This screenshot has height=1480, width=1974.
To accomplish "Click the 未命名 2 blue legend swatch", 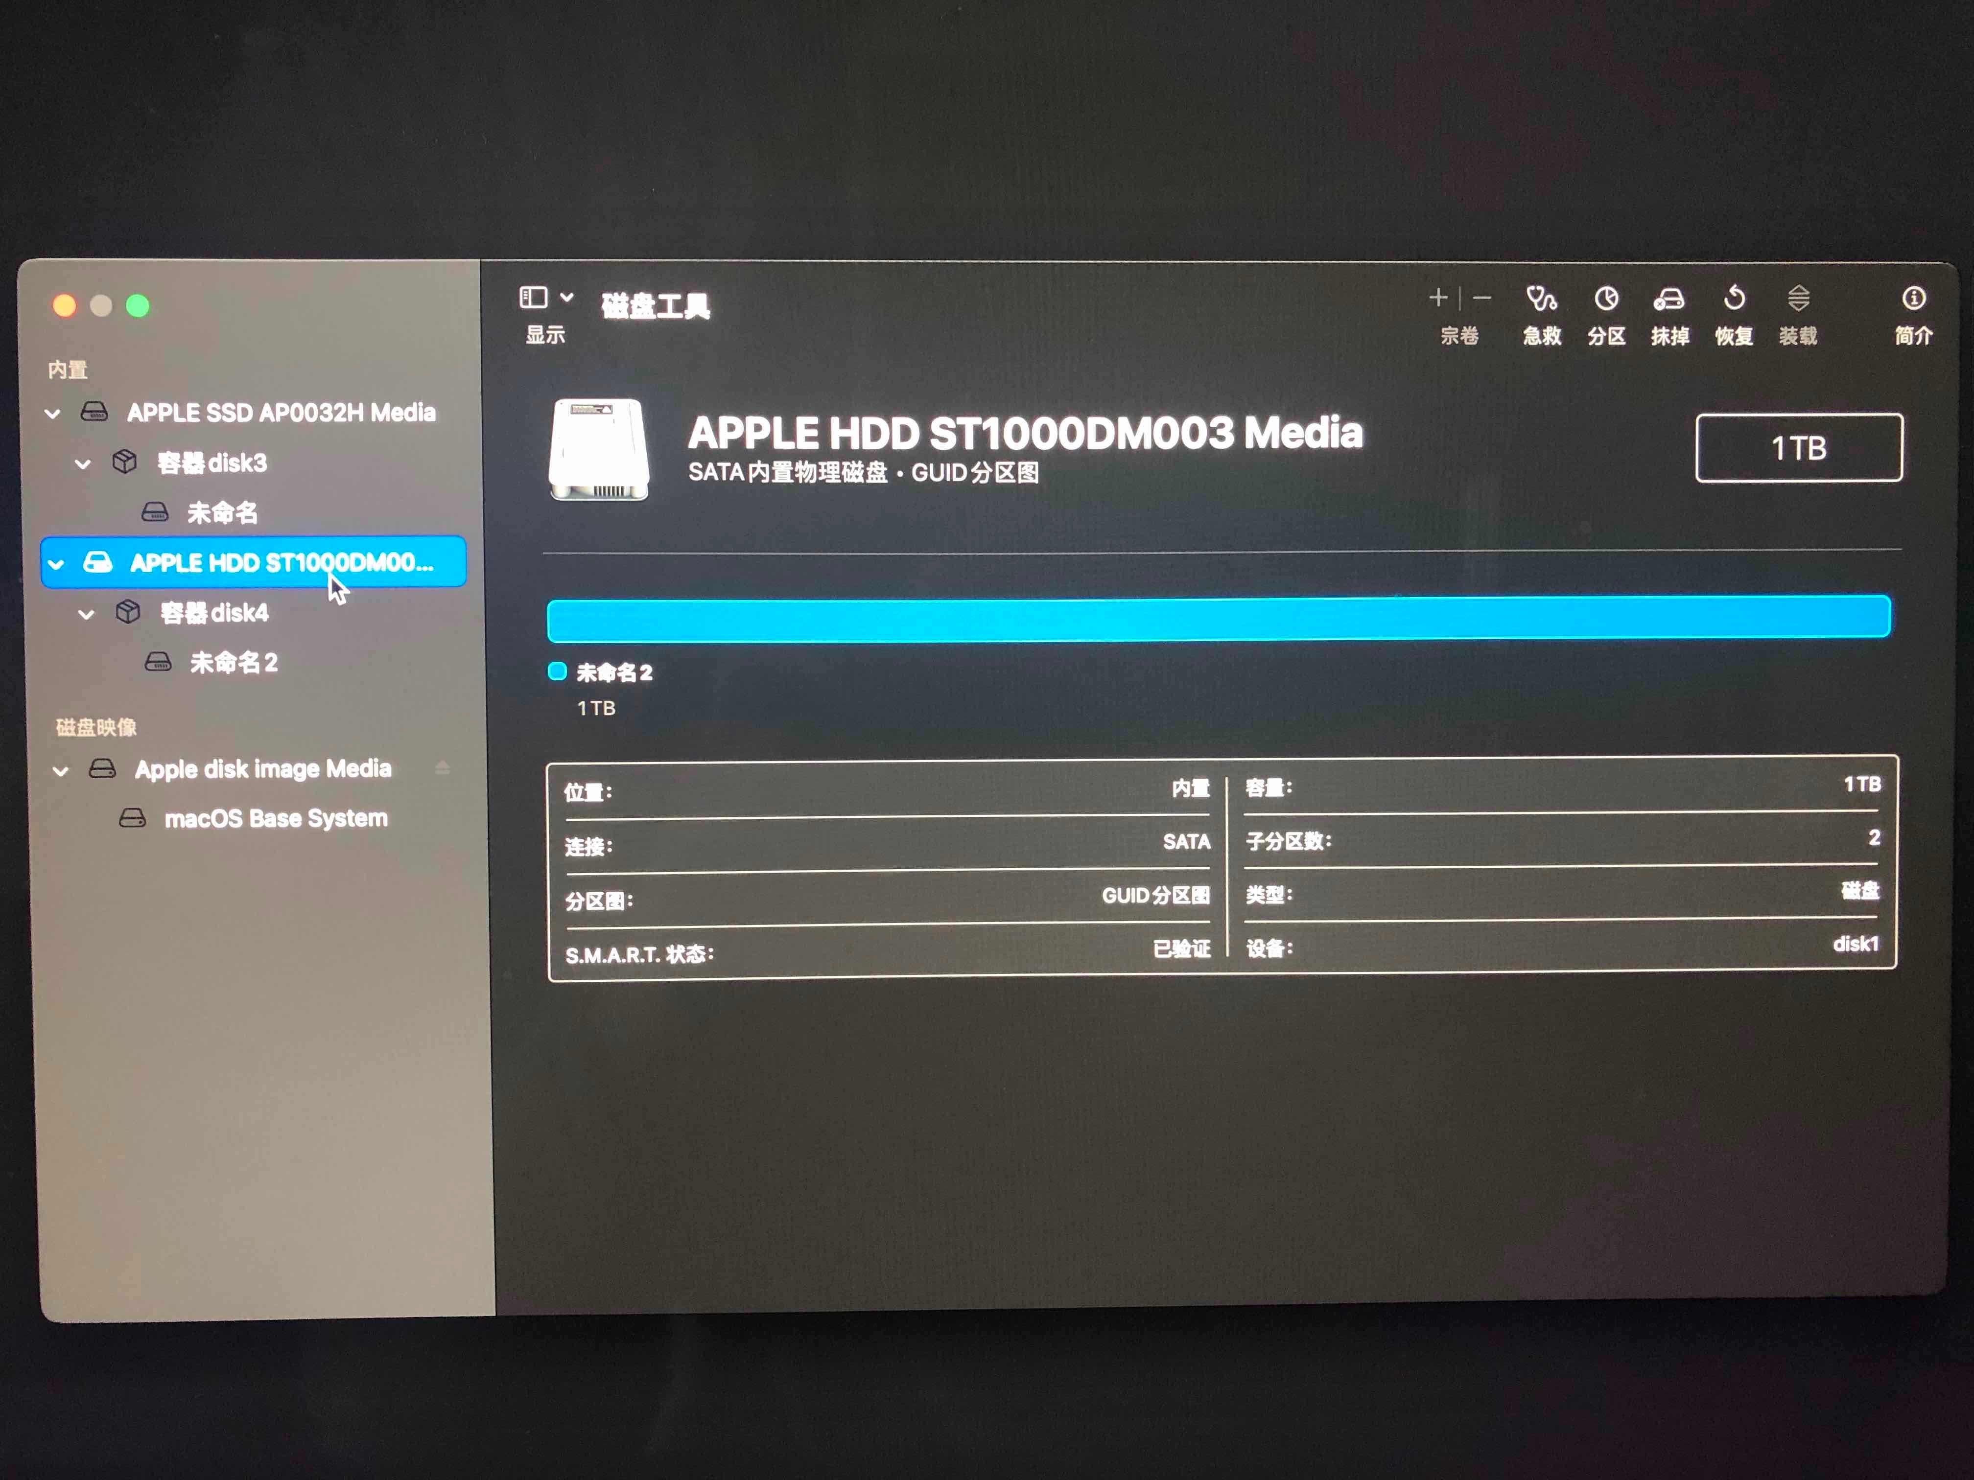I will 558,672.
